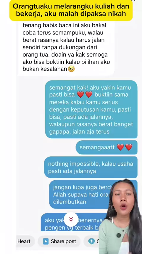Click the yellow 'Orangtuaku melarangku kuliah' caption banner
The image size is (142, 254).
[71, 10]
